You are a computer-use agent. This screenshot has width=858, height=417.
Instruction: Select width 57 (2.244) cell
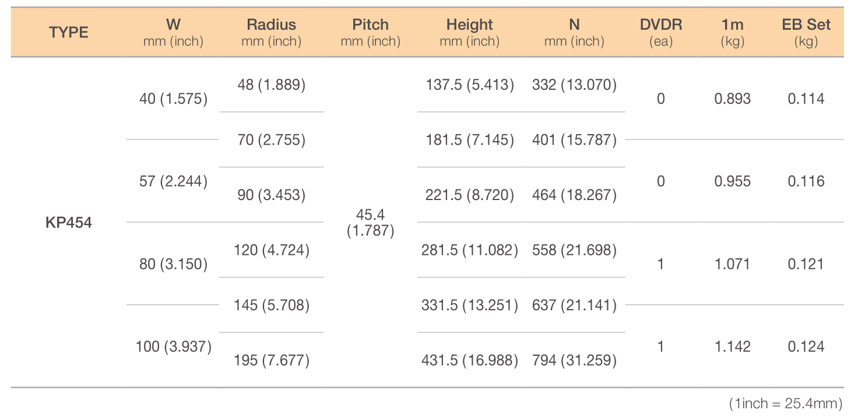(174, 181)
